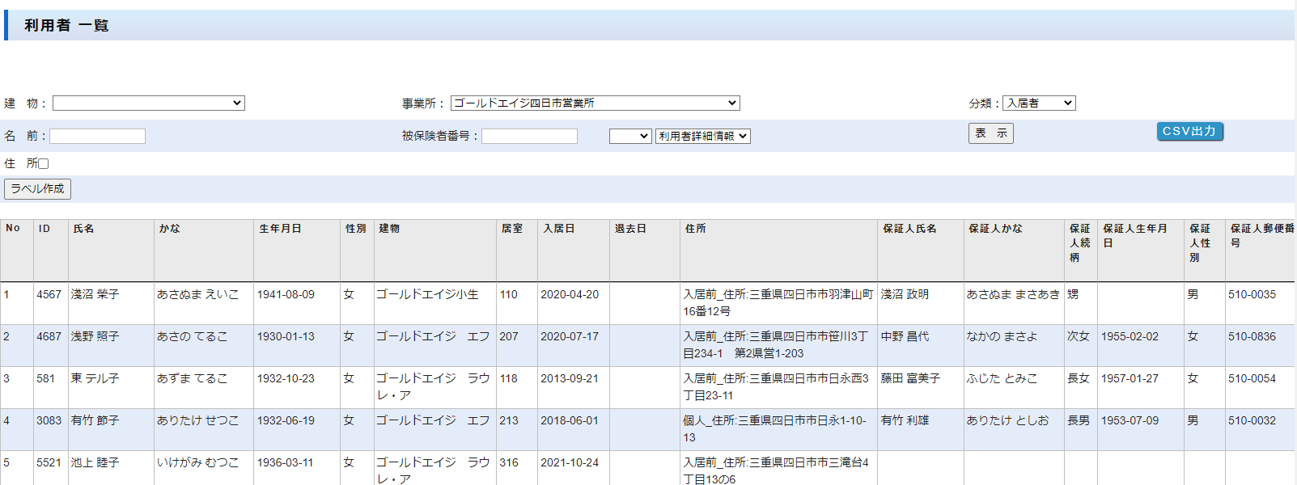Screen dimensions: 1297x485
Task: Open the 分類 category dropdown
Action: click(1039, 103)
